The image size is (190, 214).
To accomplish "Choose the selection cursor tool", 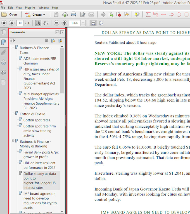I will tap(38, 23).
